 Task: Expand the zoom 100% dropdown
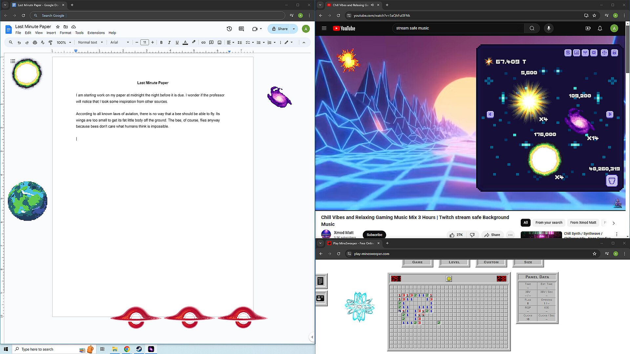[x=64, y=42]
